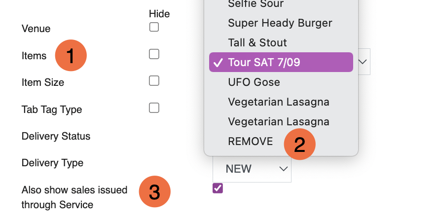Select the checked Tour SAT 7/09 option
The image size is (437, 221).
281,62
